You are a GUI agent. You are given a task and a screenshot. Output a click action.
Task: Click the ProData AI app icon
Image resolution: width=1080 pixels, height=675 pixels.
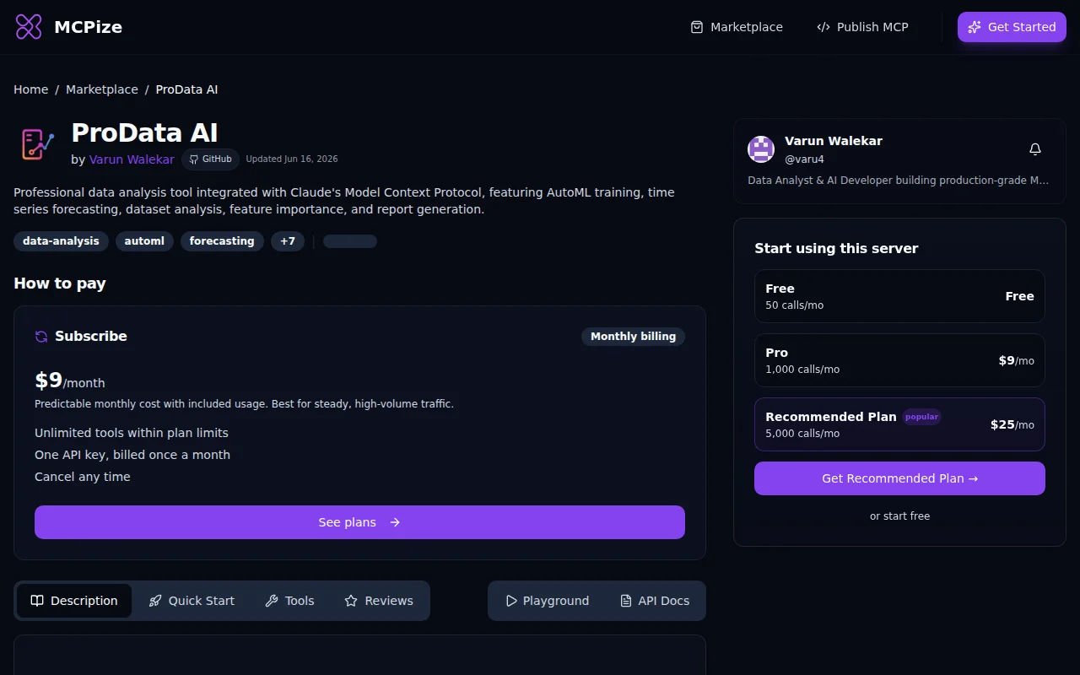click(x=37, y=143)
